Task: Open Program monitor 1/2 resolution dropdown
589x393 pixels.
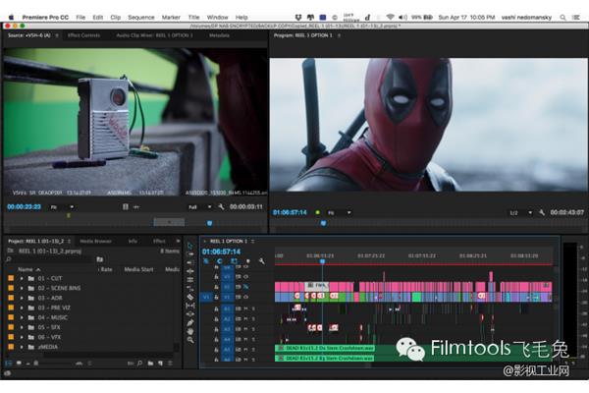Action: pyautogui.click(x=520, y=213)
